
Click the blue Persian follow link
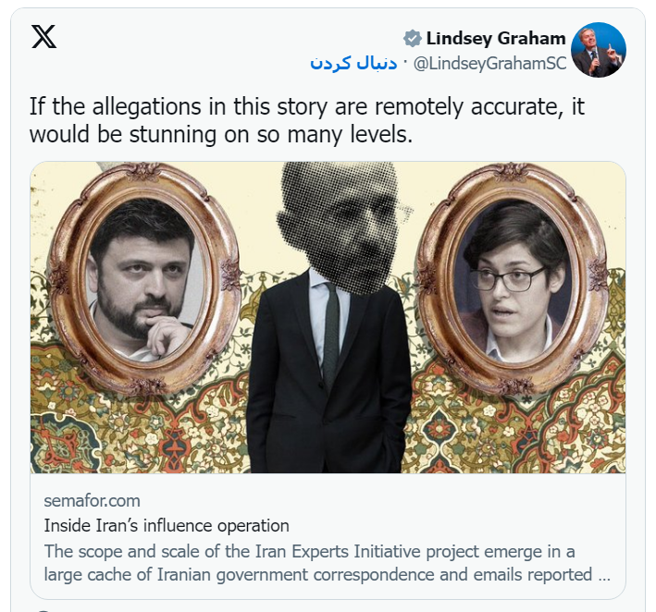click(x=353, y=63)
